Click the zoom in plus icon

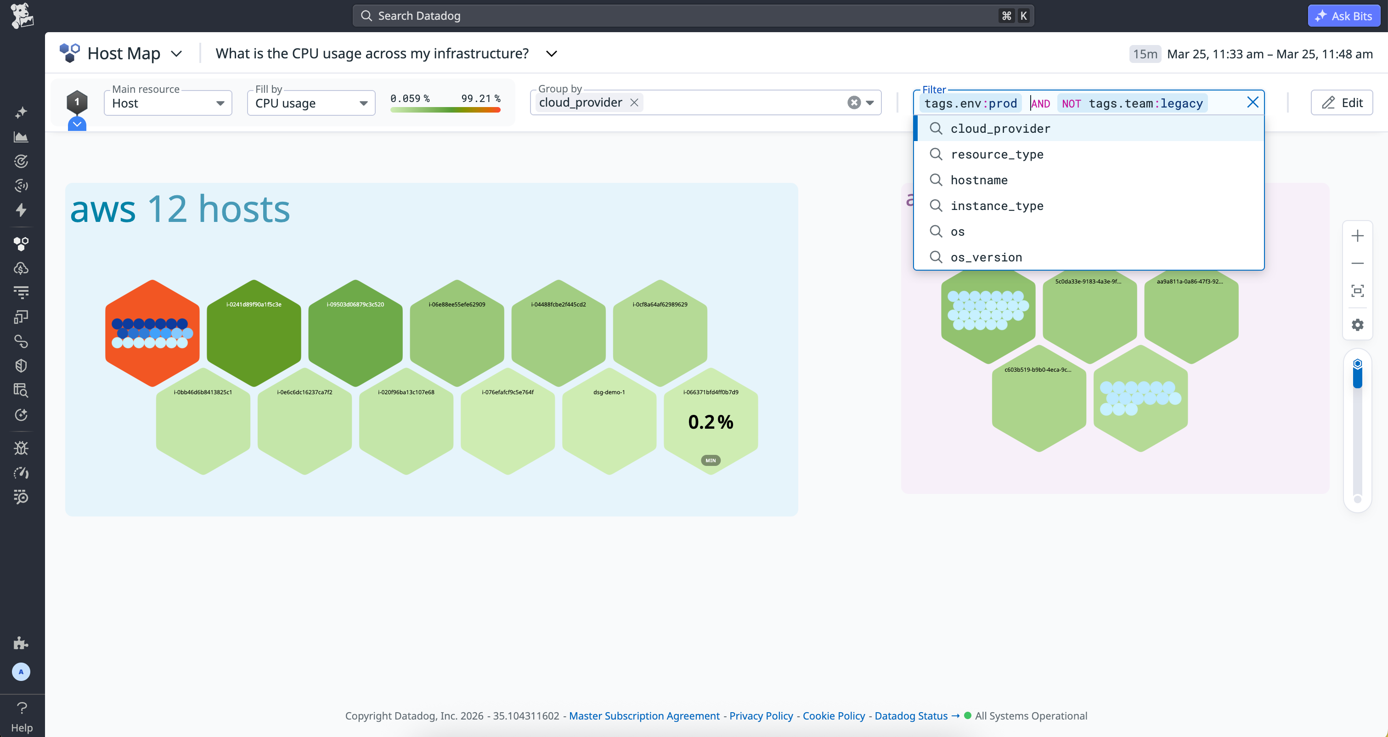[1357, 236]
